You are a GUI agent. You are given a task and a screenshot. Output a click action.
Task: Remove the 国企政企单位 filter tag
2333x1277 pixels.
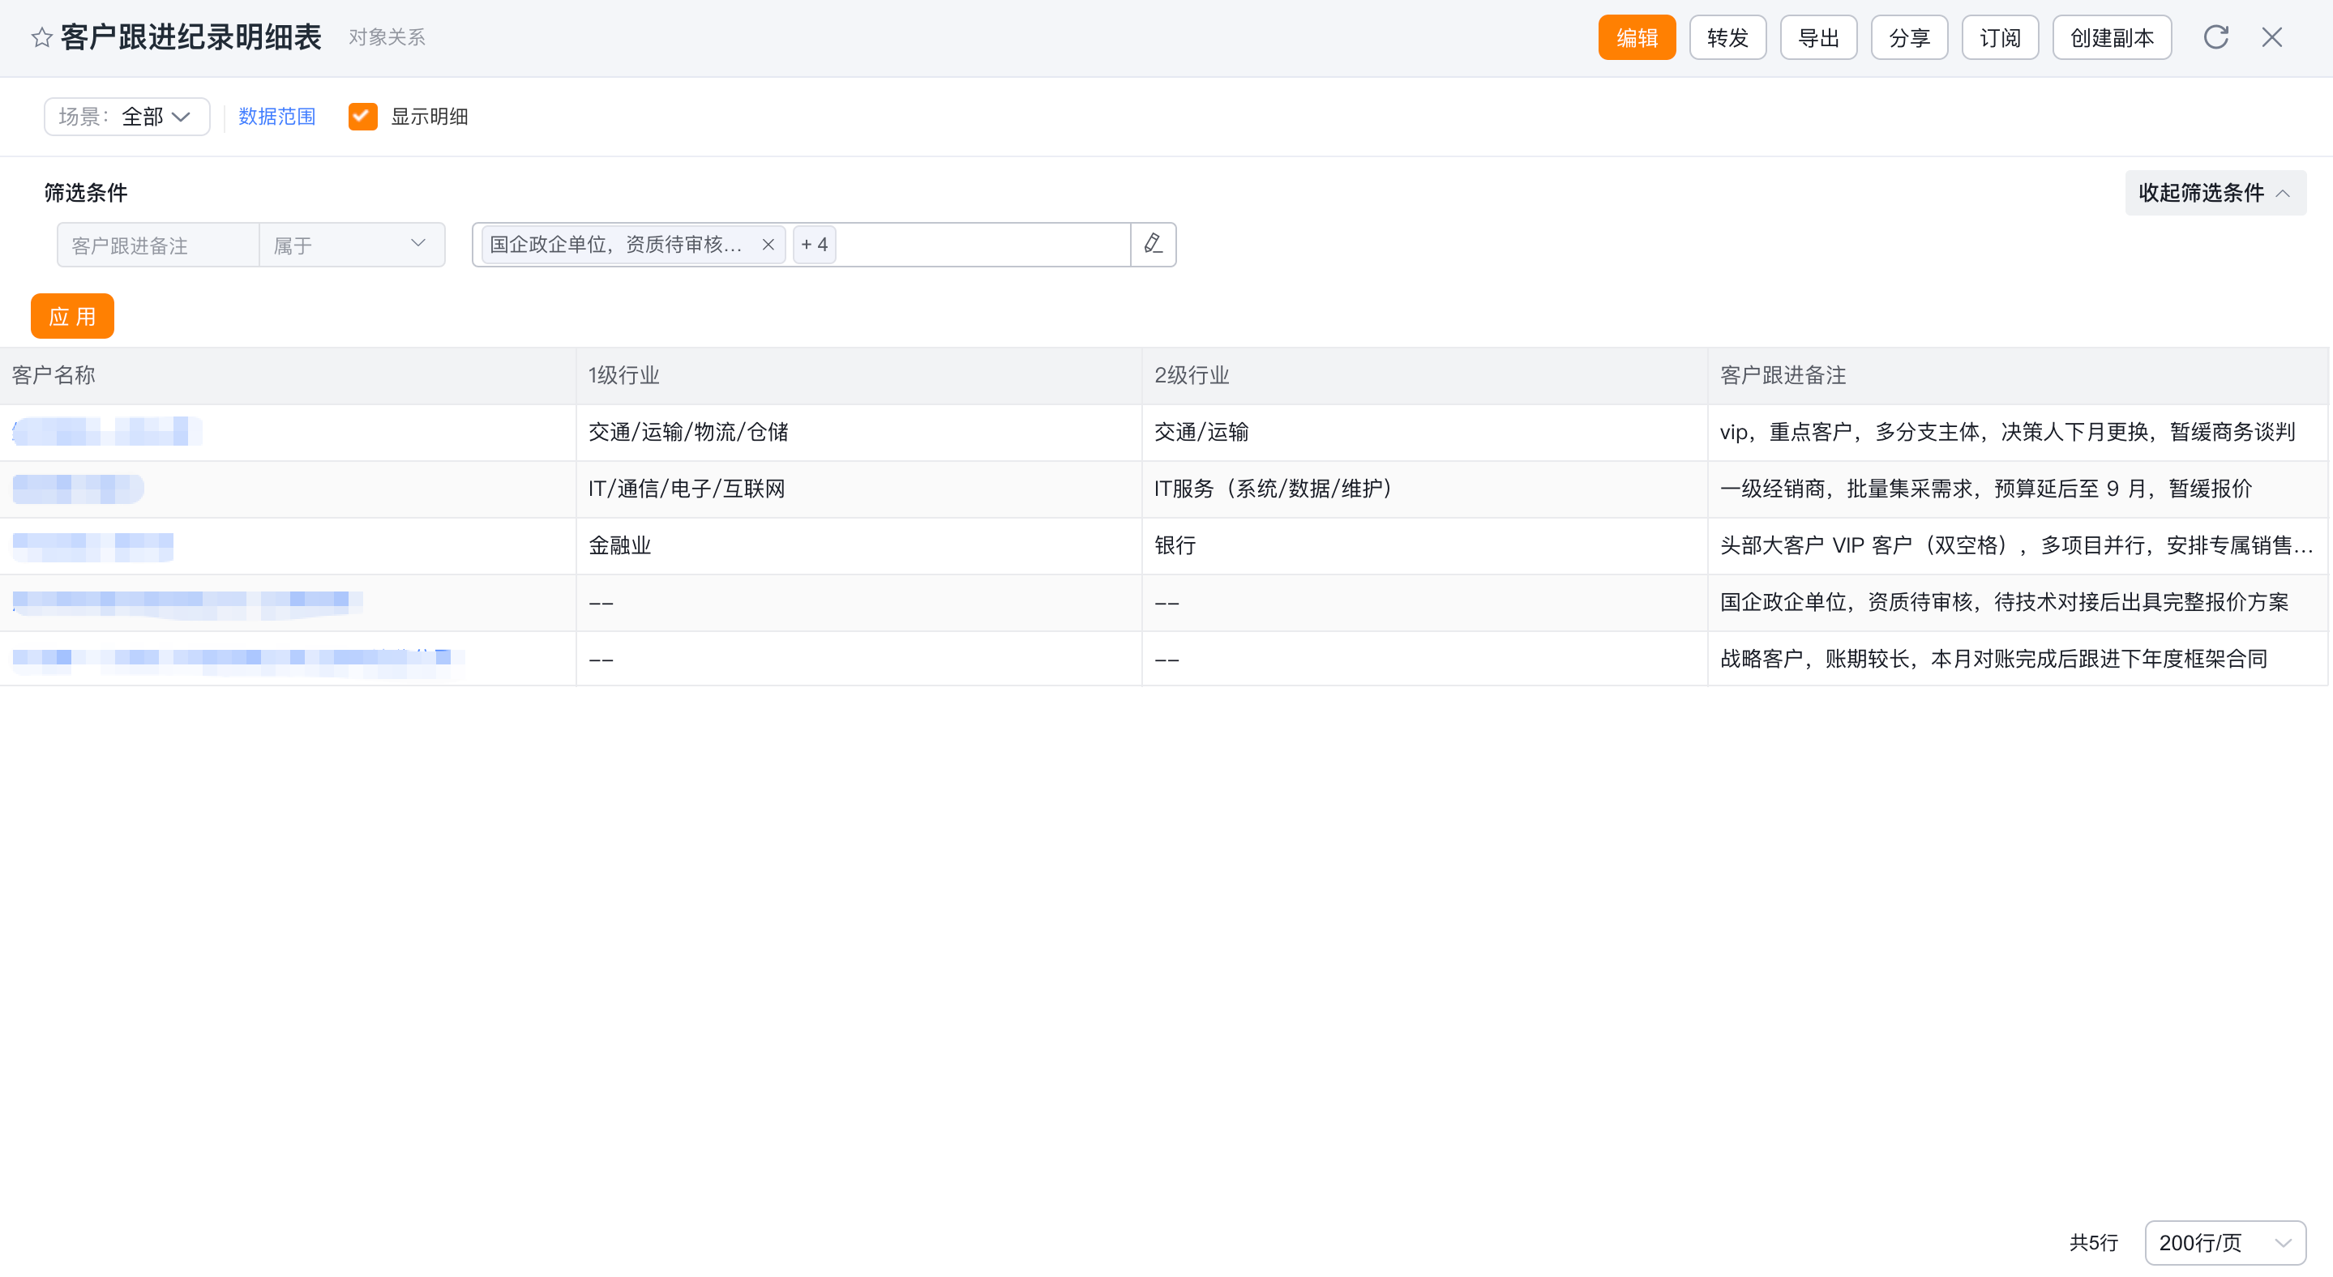click(x=768, y=245)
